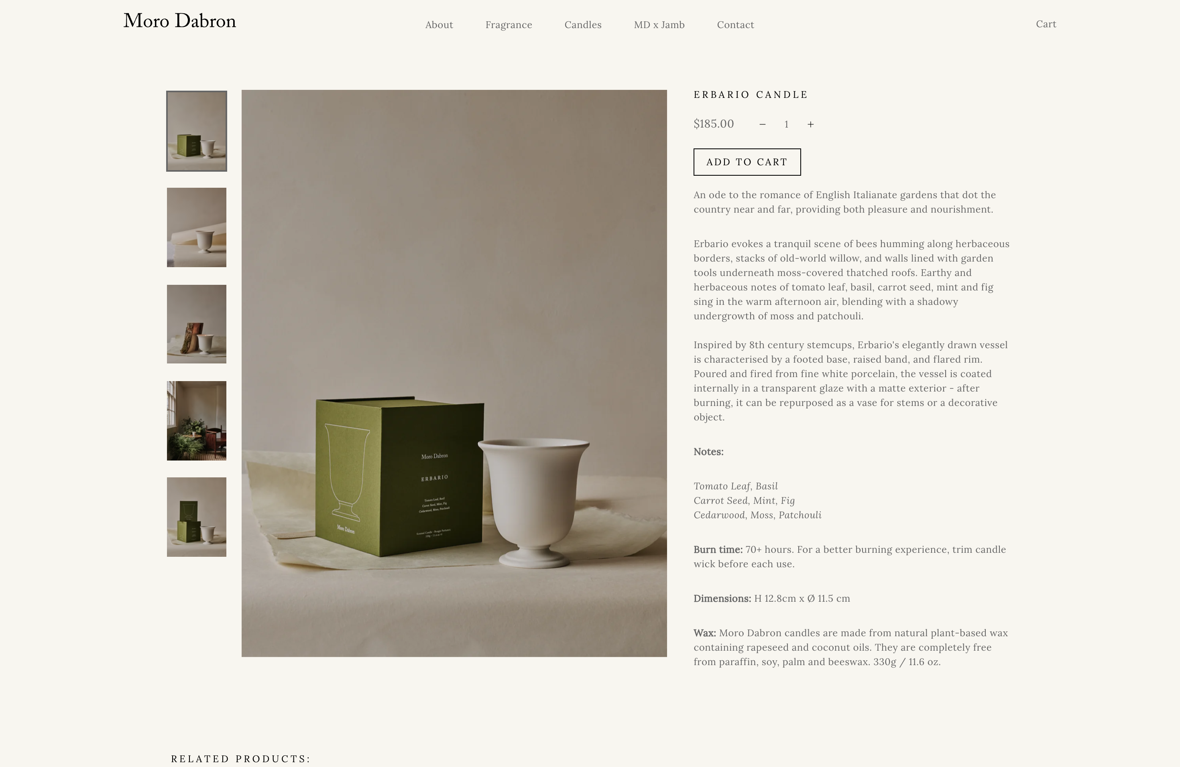Image resolution: width=1180 pixels, height=767 pixels.
Task: Select thumbnail with stacked green boxes
Action: point(196,517)
